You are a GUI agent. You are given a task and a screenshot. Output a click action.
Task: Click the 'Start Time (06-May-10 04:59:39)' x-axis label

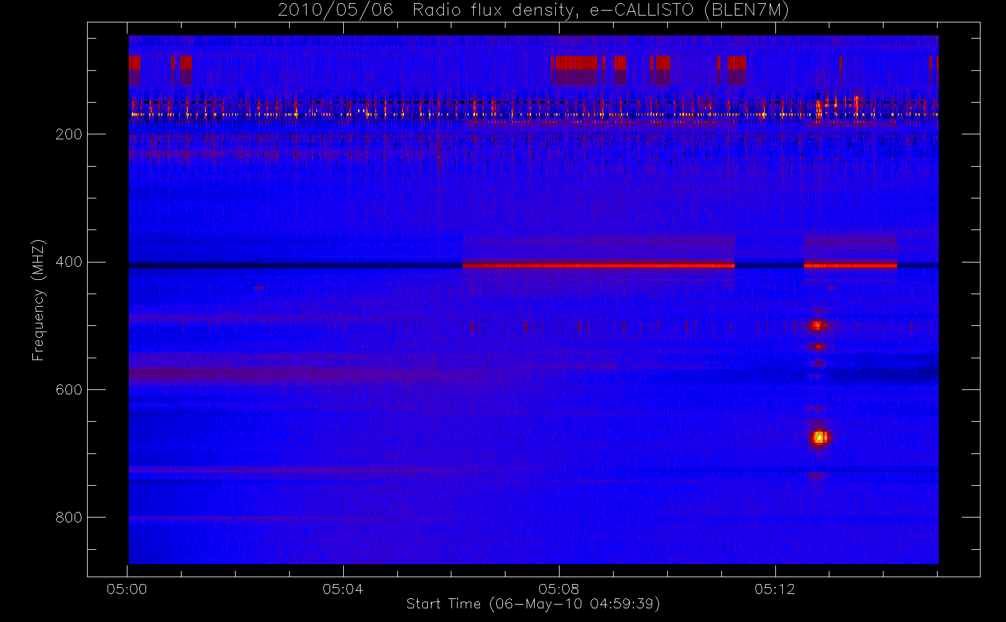click(533, 604)
